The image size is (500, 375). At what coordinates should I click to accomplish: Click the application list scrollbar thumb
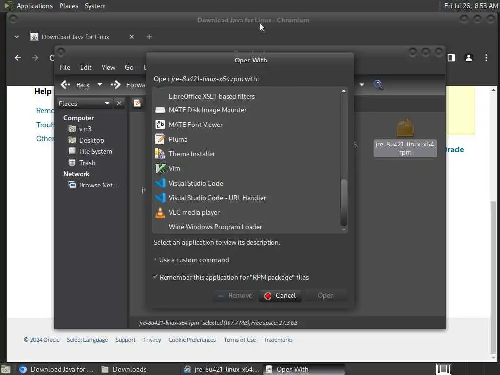click(343, 202)
